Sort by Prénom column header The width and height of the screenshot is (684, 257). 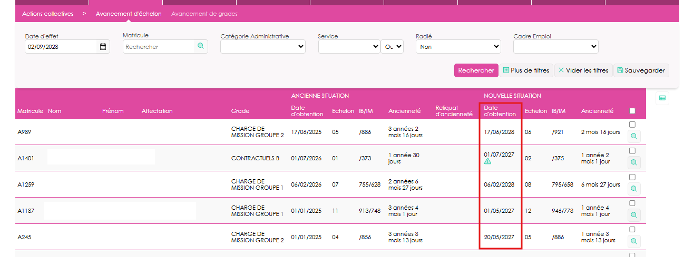[x=113, y=111]
